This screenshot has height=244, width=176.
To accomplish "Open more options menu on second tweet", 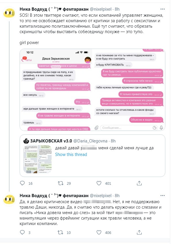I will pyautogui.click(x=162, y=196).
